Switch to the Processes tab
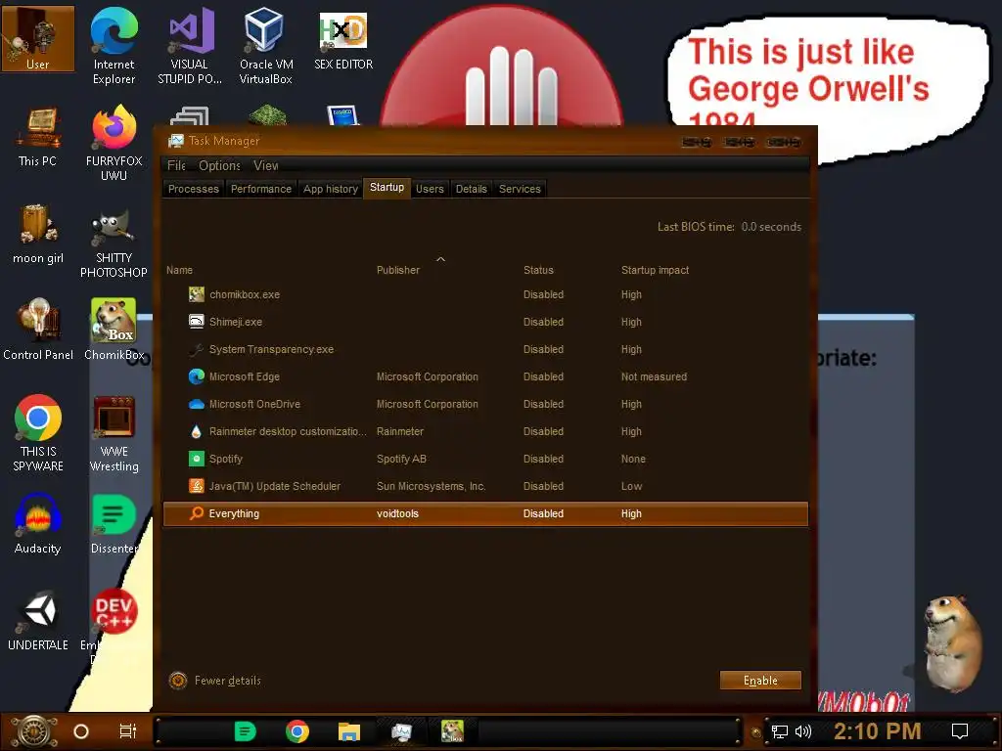Screen dimensions: 1002x751 pyautogui.click(x=194, y=189)
